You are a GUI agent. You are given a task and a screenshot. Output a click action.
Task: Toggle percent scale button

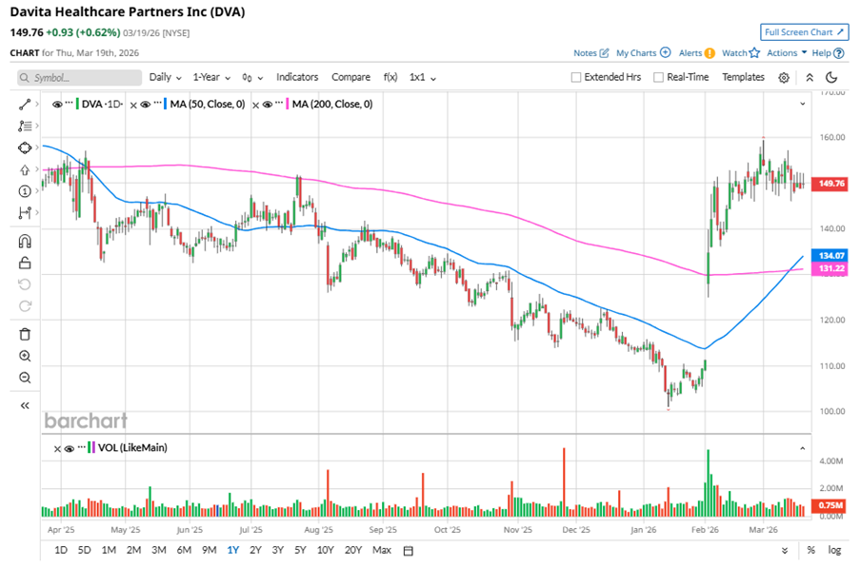pyautogui.click(x=811, y=550)
